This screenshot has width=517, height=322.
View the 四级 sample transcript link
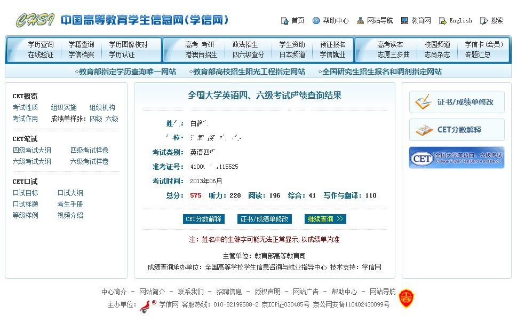point(96,119)
